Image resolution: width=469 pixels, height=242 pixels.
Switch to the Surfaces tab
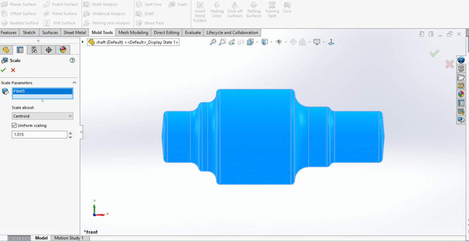tap(50, 33)
